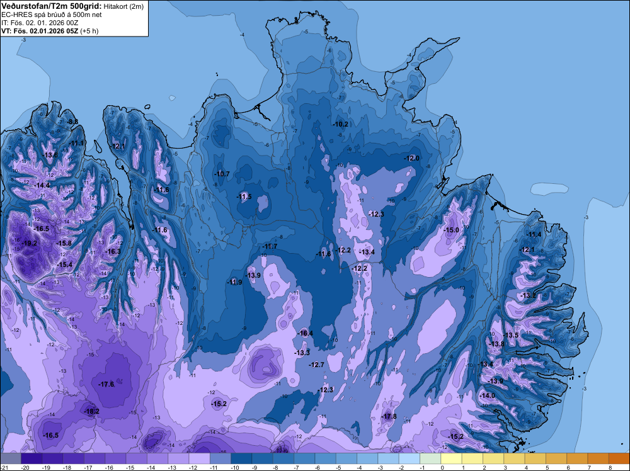
Task: Click the -13.2 temperature label
Action: click(528, 295)
